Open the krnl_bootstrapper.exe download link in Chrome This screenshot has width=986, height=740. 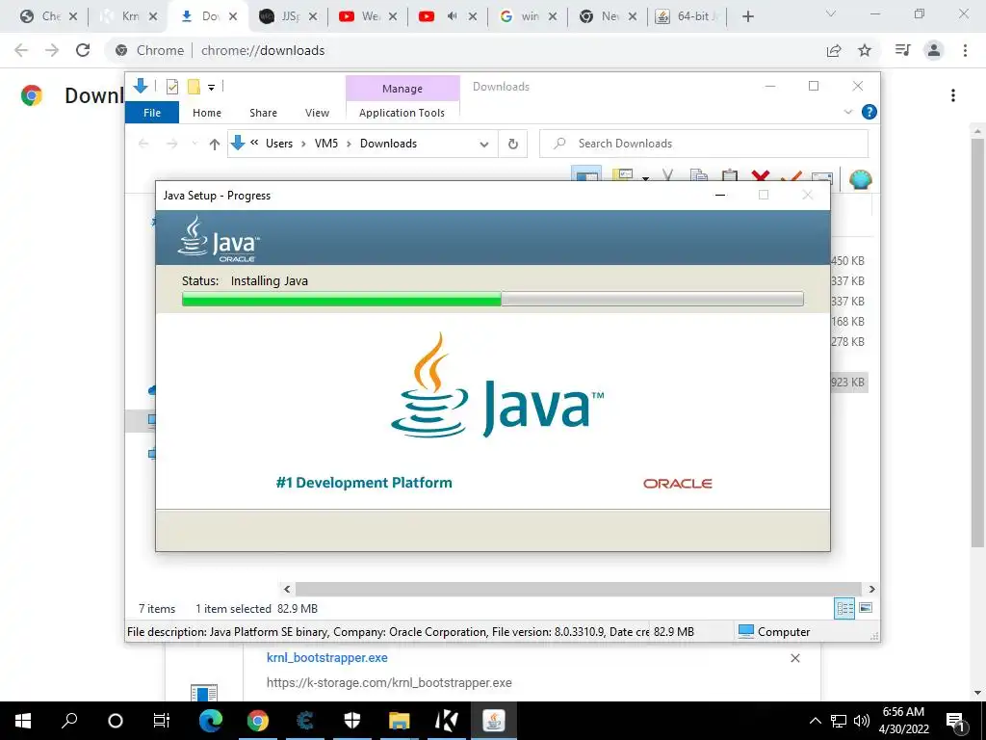(x=327, y=657)
